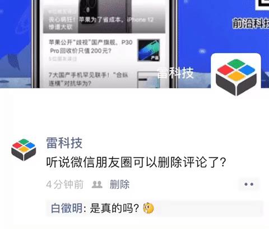Screen dimensions: 269x229
Task: Open commenter 白徵明's profile
Action: click(67, 208)
